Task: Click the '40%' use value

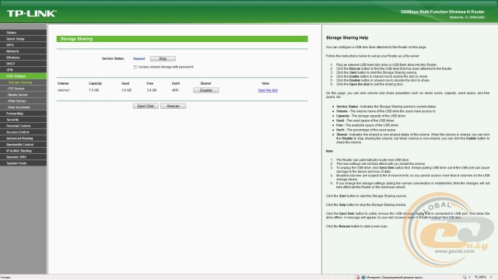Action: 175,90
